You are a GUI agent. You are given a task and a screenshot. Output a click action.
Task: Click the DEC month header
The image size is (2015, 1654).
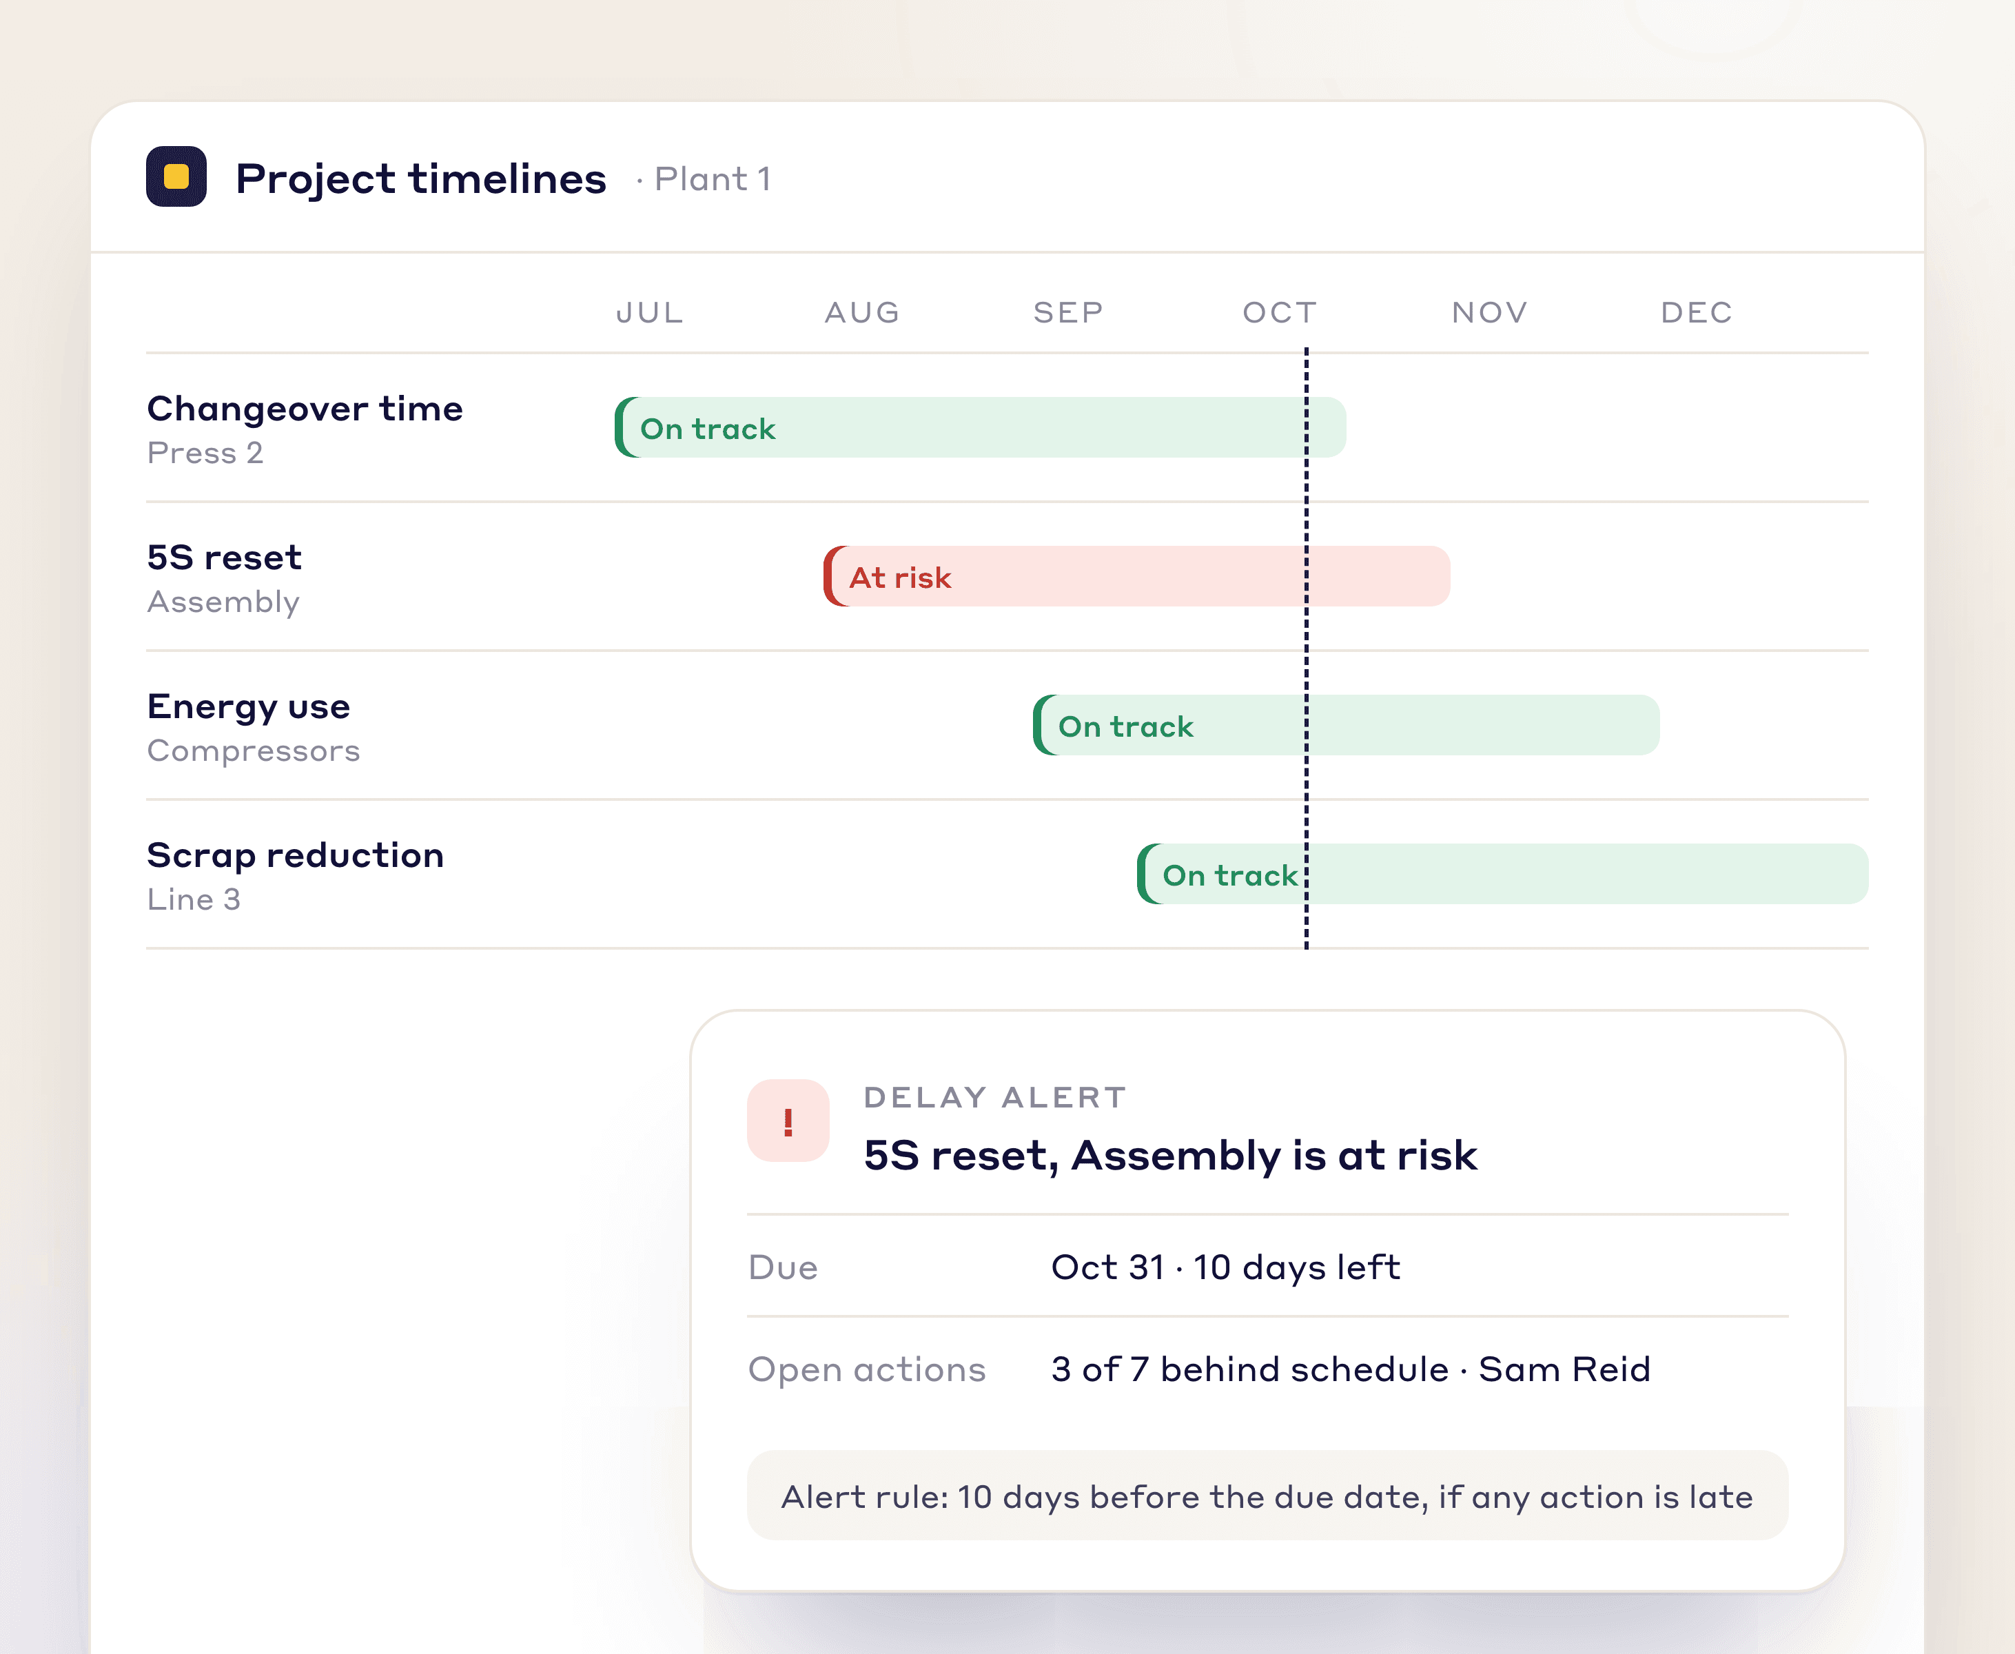click(x=1697, y=312)
